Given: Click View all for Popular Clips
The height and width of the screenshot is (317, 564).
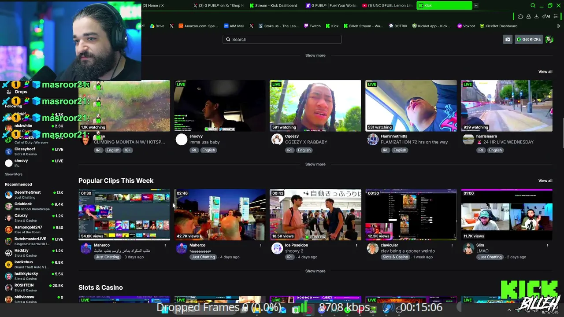Looking at the screenshot, I should pos(545,181).
